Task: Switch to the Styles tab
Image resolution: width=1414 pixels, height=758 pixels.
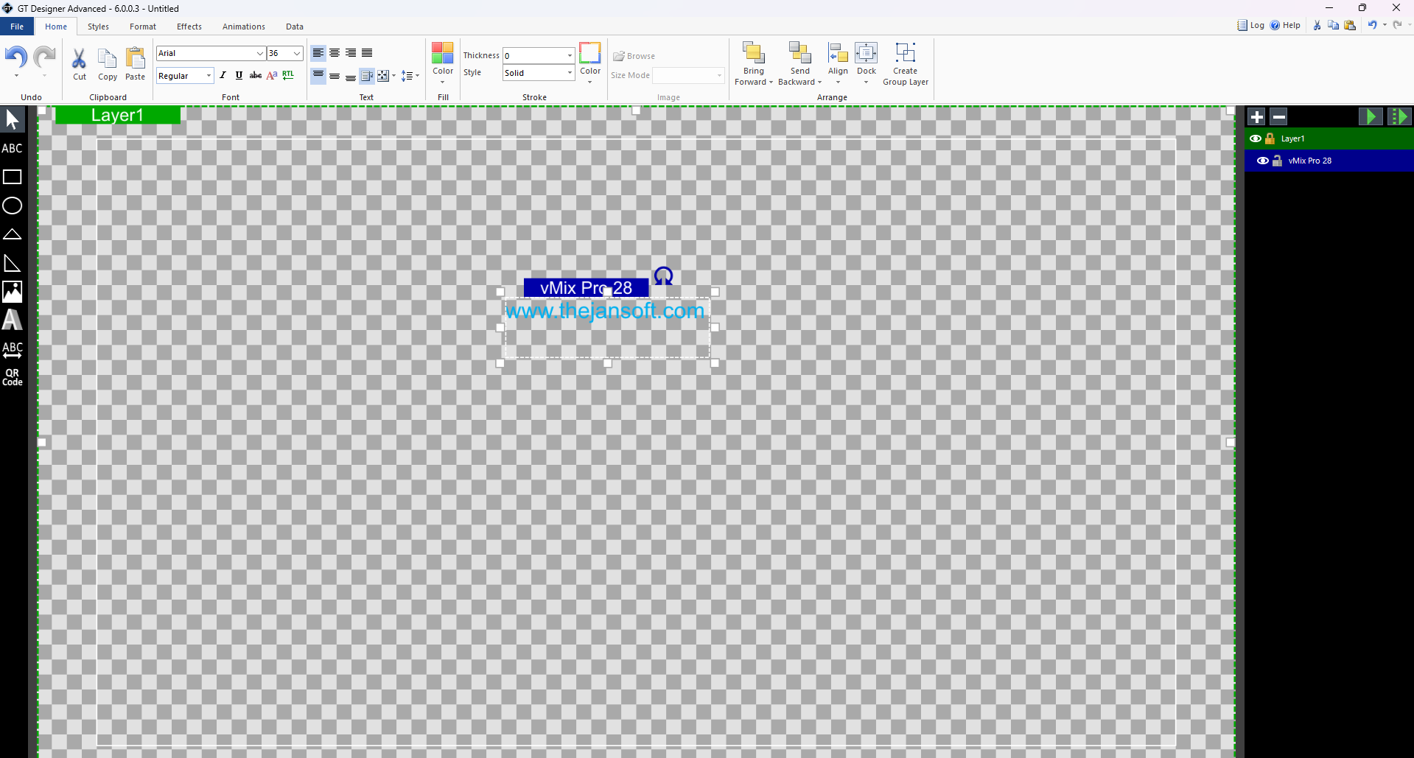Action: tap(98, 27)
